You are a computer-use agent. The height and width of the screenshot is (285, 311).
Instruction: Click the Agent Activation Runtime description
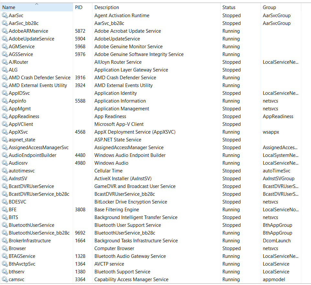point(122,15)
